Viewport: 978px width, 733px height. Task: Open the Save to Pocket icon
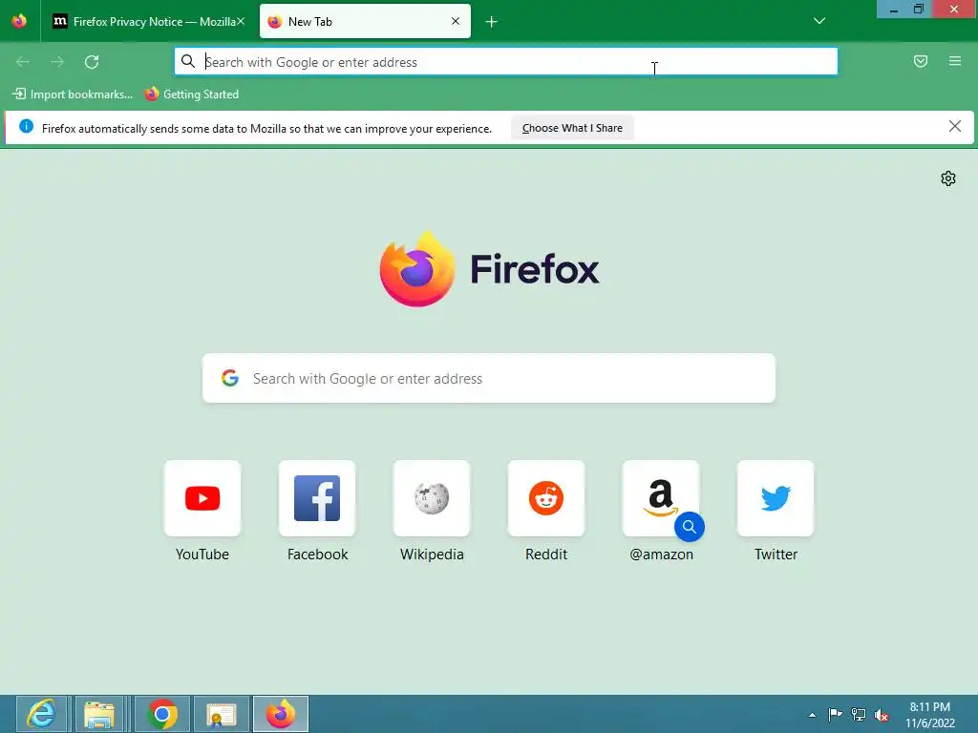click(x=921, y=61)
